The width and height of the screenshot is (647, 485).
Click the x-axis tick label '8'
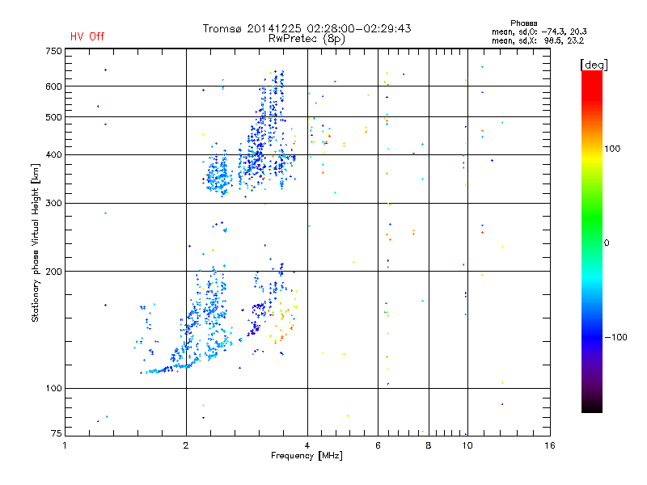(429, 445)
